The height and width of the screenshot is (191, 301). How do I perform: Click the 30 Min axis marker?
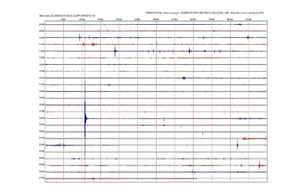pos(156,19)
